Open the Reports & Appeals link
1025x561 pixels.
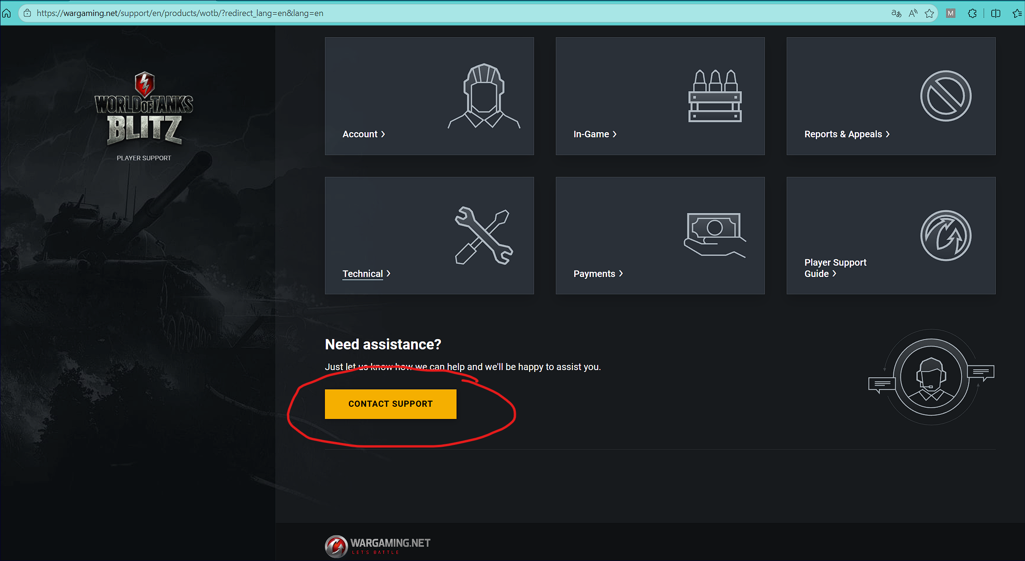click(x=844, y=134)
